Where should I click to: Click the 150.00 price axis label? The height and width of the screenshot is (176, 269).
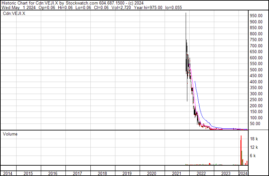256,112
